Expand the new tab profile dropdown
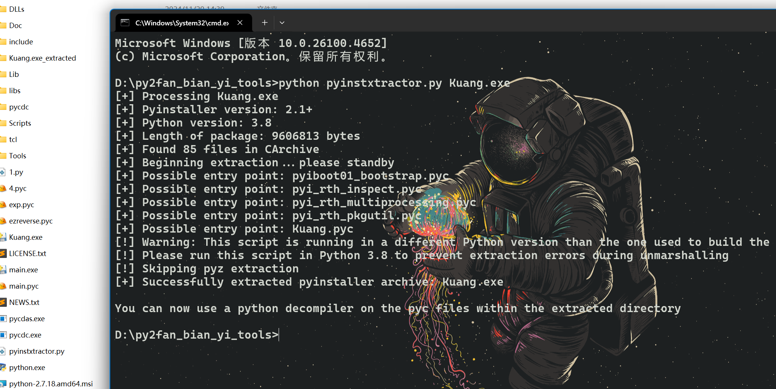776x389 pixels. (x=282, y=23)
